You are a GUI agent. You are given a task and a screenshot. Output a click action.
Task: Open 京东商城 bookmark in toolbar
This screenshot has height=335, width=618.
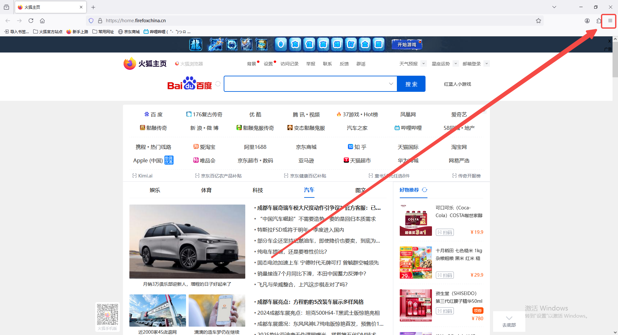pyautogui.click(x=129, y=32)
